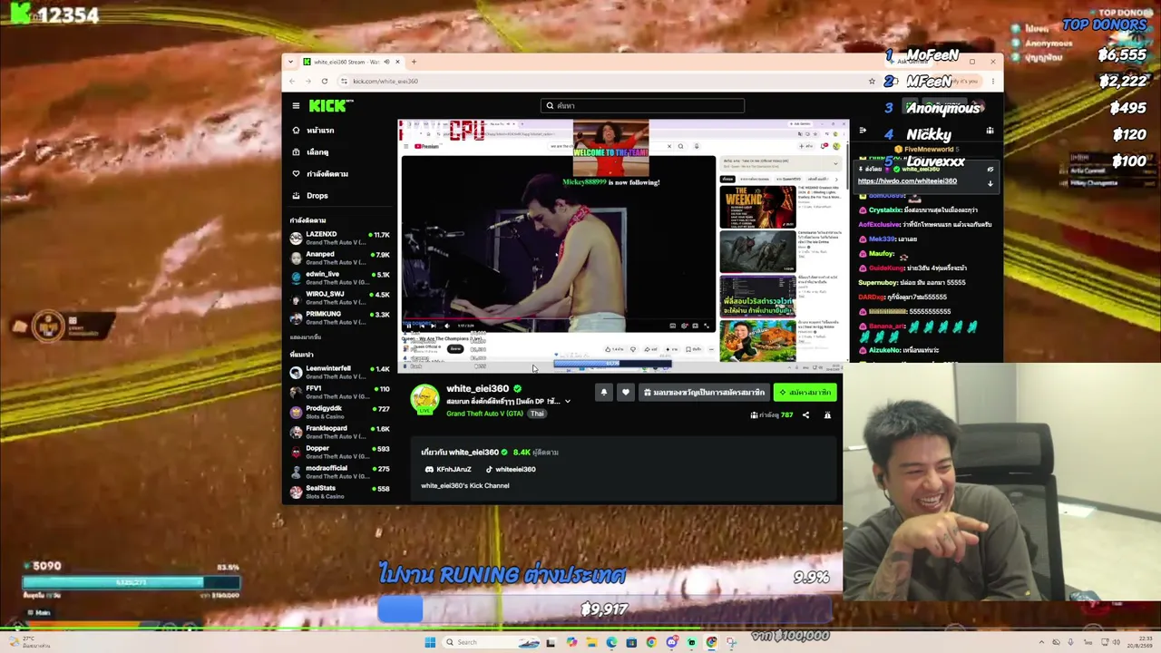Screen dimensions: 1161x653
Task: Open Drops in the Kick sidebar
Action: (310, 196)
